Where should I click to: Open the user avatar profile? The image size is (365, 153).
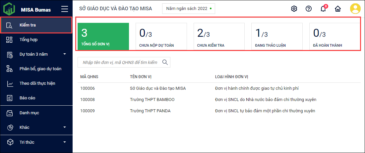click(x=355, y=9)
